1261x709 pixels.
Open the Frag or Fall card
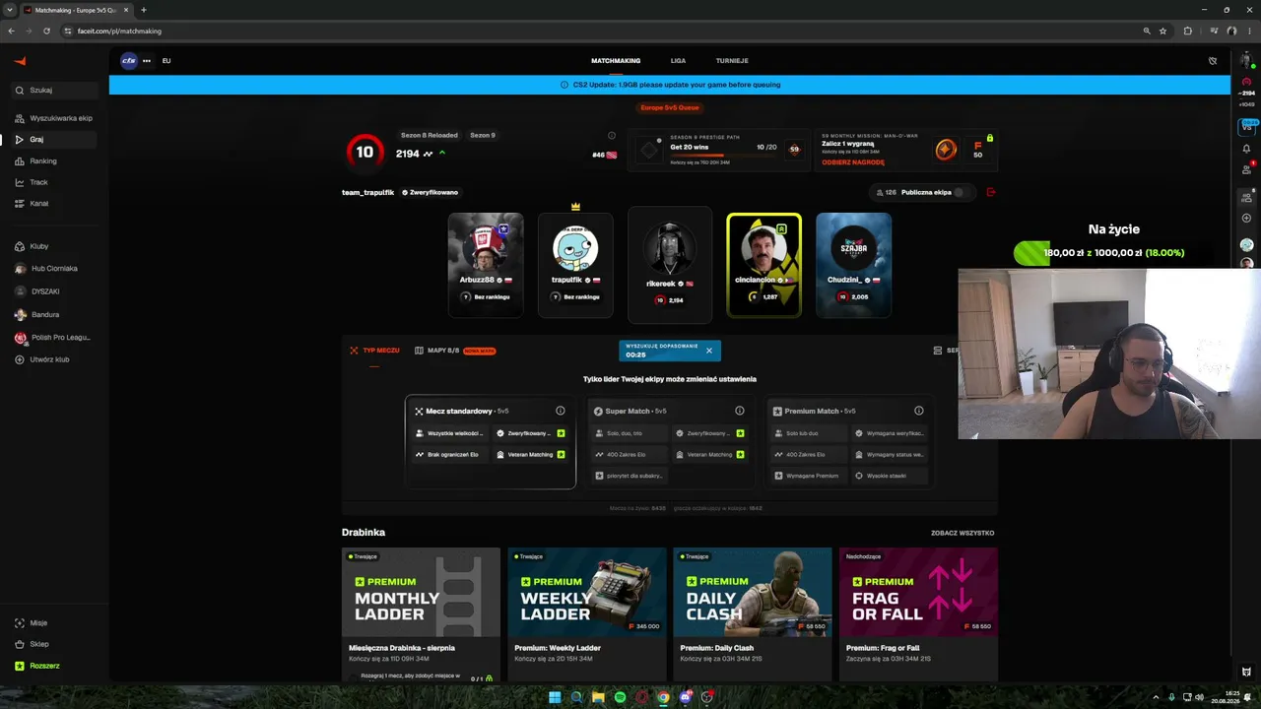[918, 613]
